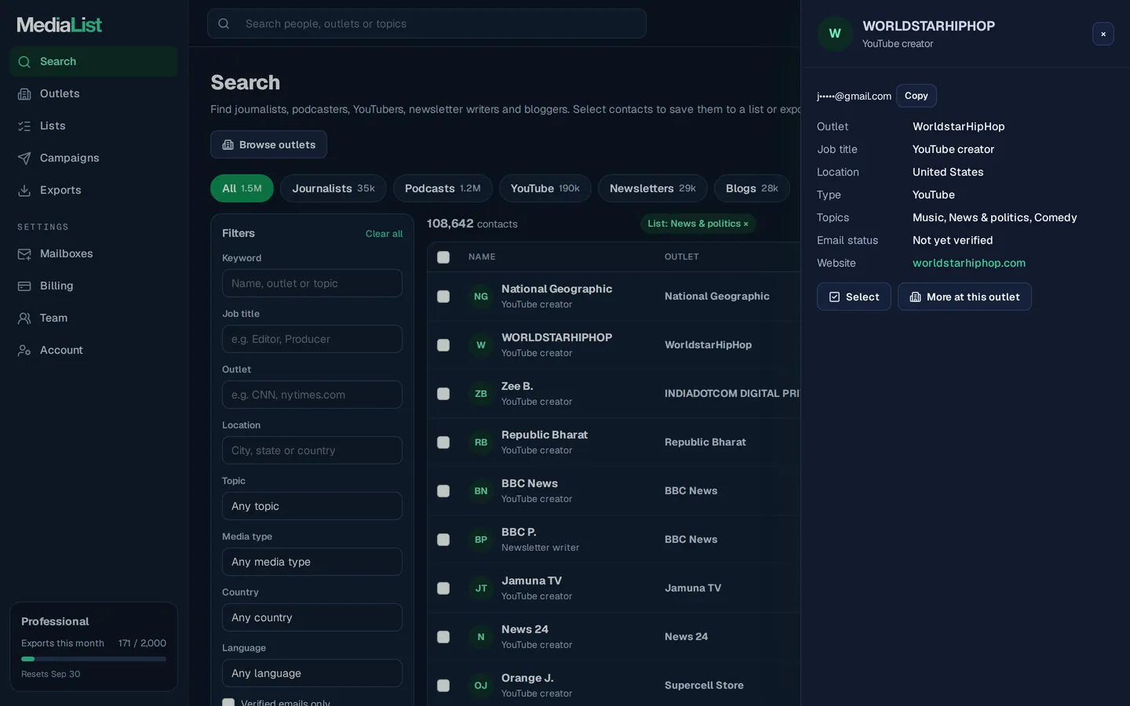
Task: Click More at this outlet button
Action: [964, 297]
